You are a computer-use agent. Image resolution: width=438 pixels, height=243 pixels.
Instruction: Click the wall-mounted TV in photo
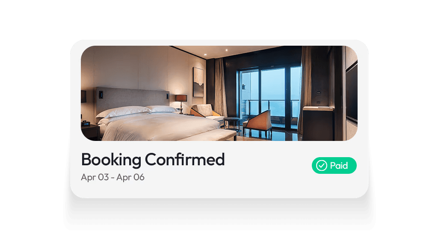(352, 92)
